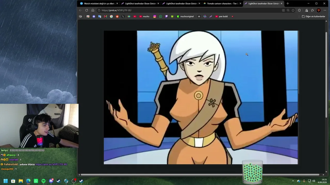Open the YouTube mucho bookmark
The width and height of the screenshot is (330, 185).
coord(144,16)
